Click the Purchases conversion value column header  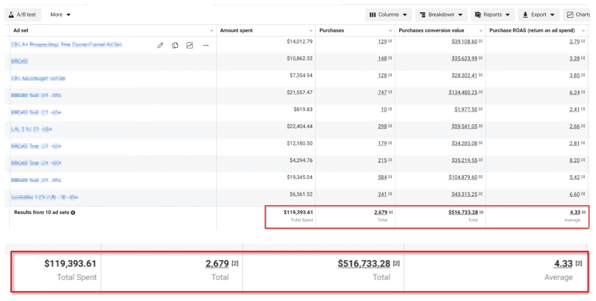coord(431,31)
